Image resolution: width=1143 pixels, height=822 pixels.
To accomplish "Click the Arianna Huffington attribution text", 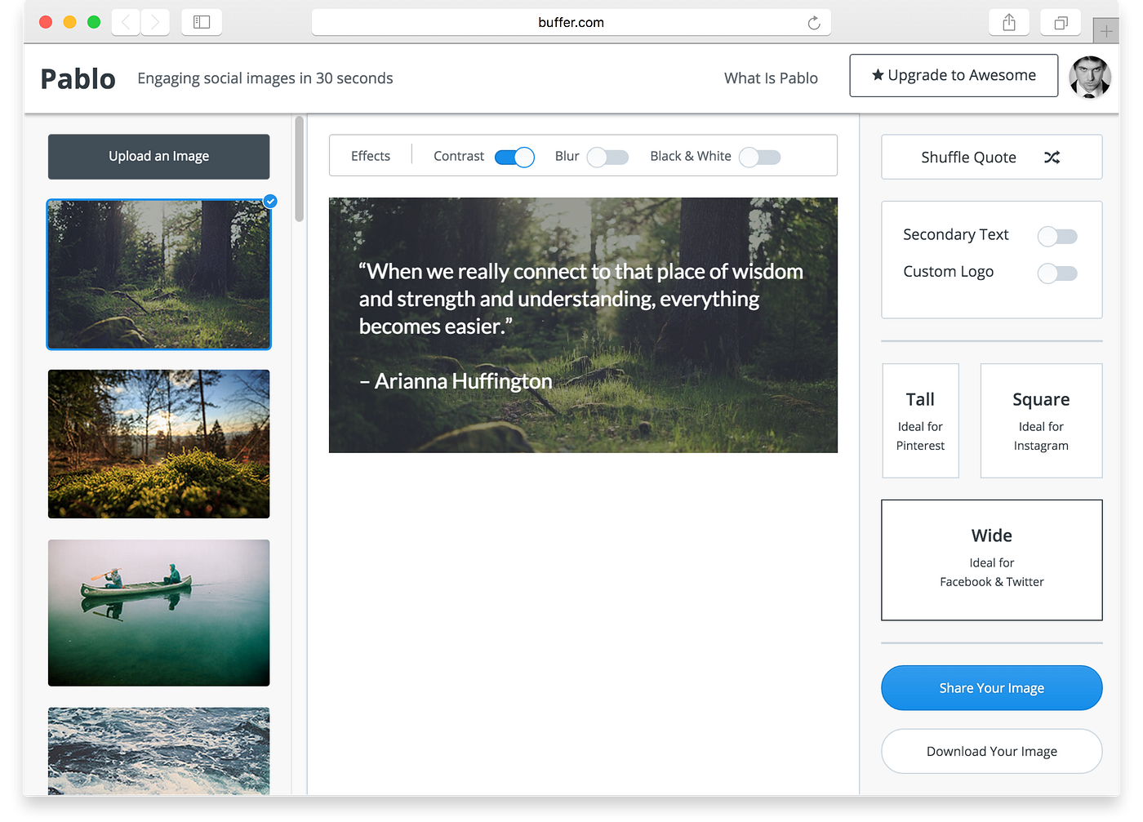I will point(456,381).
